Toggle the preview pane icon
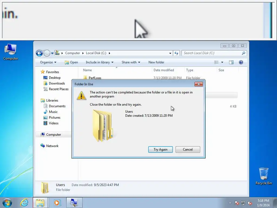This screenshot has height=208, width=277. (231, 62)
